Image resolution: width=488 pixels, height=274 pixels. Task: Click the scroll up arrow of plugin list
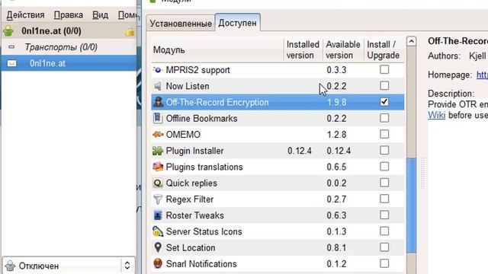(x=412, y=41)
